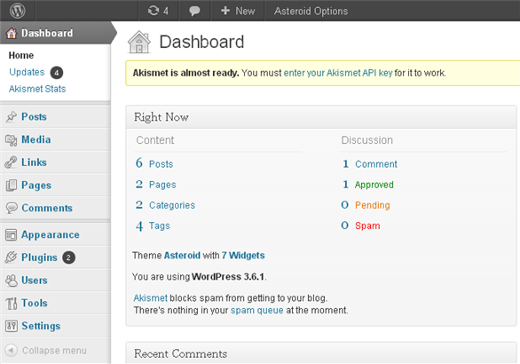Click the Dashboard house sidebar icon
This screenshot has height=364, width=520.
point(12,33)
